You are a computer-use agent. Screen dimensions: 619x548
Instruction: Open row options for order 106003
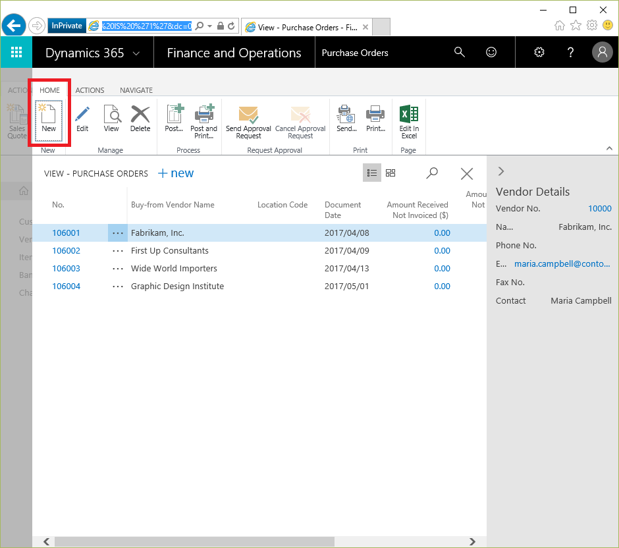pos(118,269)
